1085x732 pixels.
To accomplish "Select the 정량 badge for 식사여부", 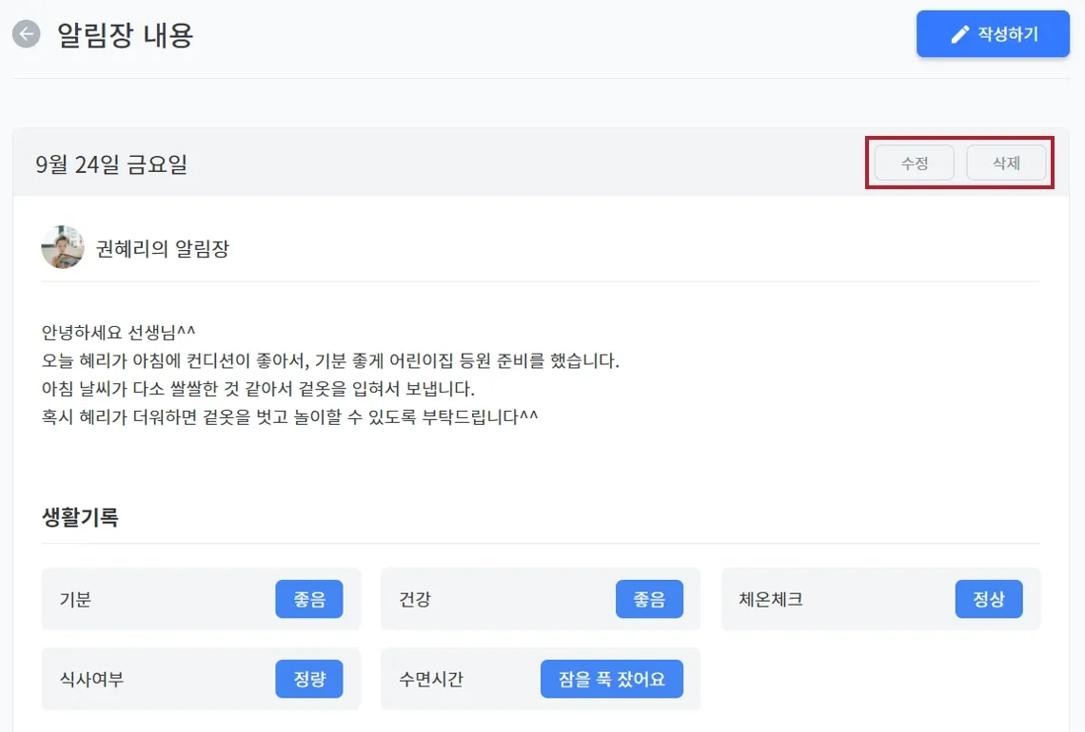I will [309, 679].
